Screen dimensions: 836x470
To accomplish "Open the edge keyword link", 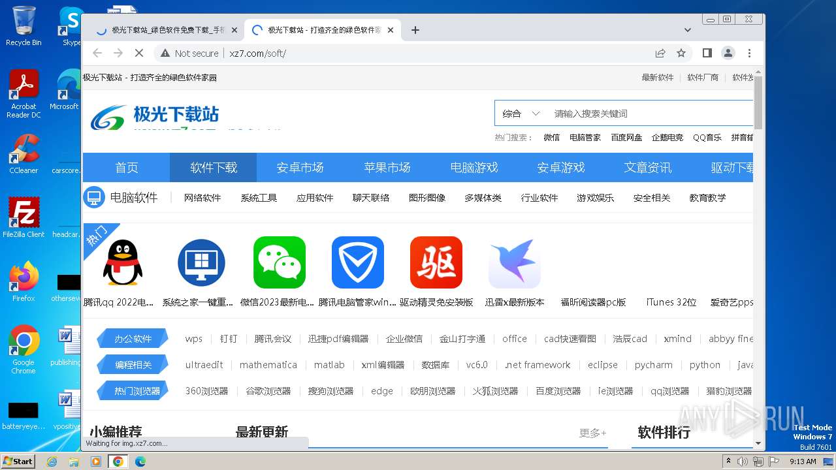I will point(382,391).
